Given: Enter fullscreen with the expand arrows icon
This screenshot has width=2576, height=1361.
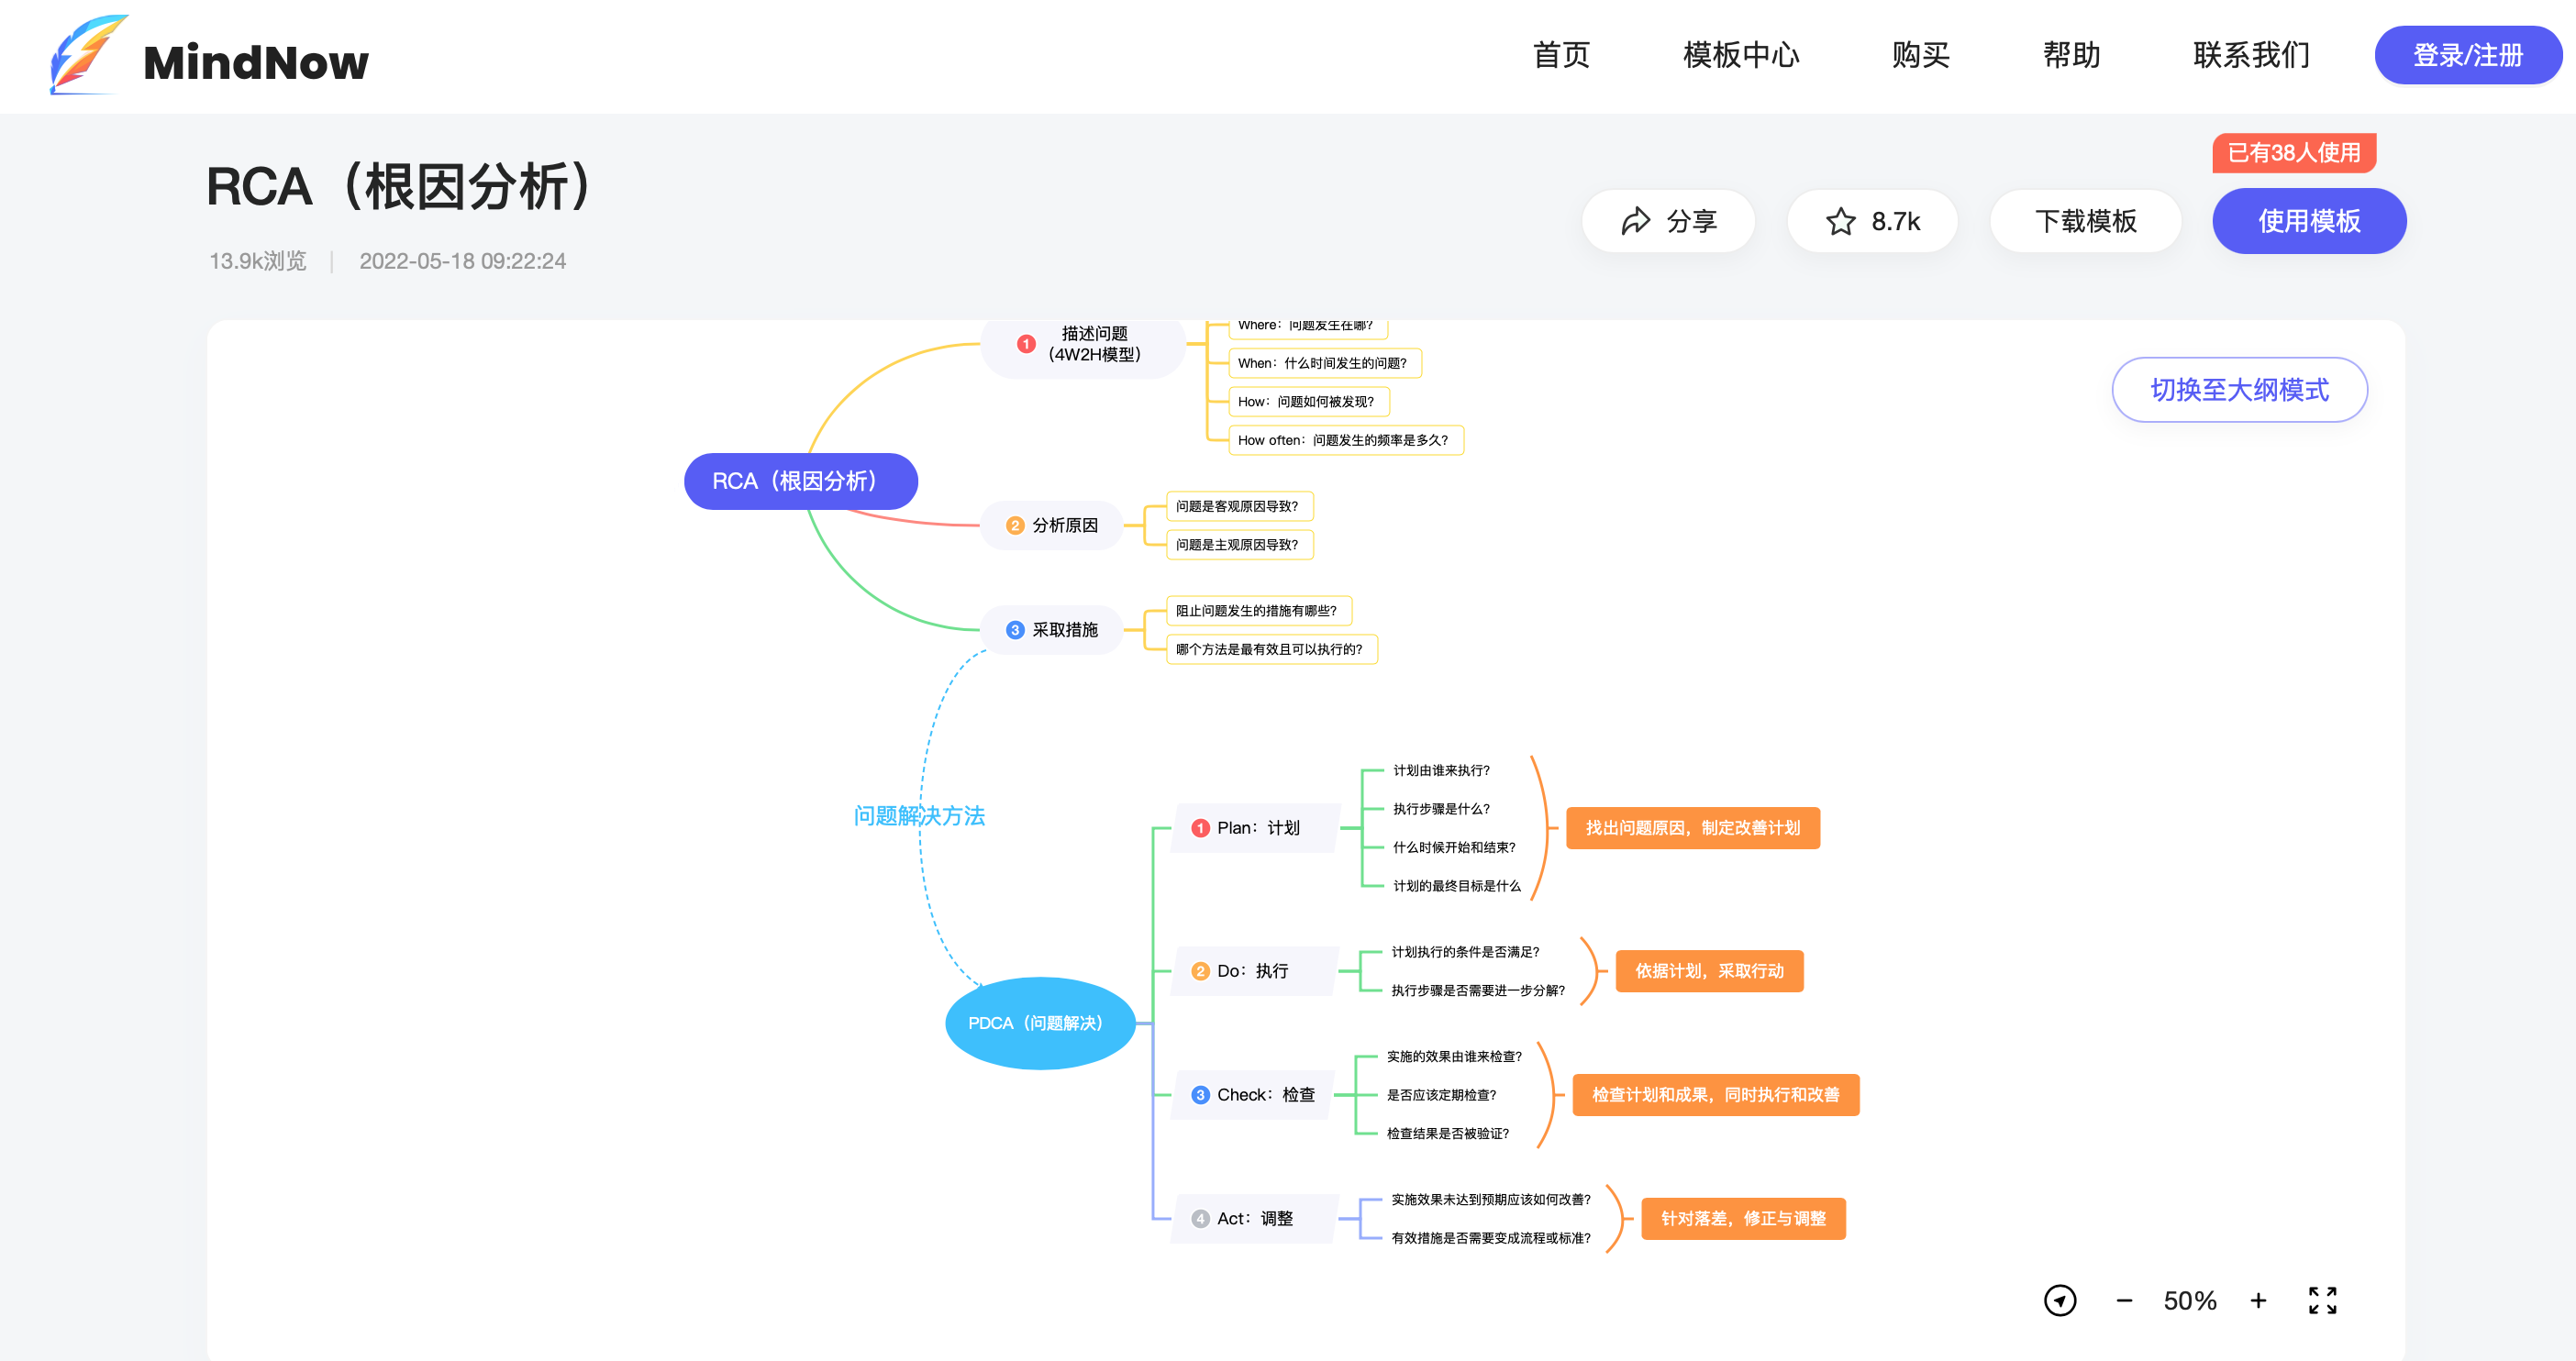Looking at the screenshot, I should coord(2322,1300).
